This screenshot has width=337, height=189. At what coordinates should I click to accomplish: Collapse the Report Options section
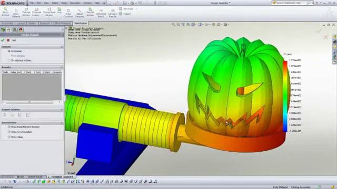pos(62,110)
